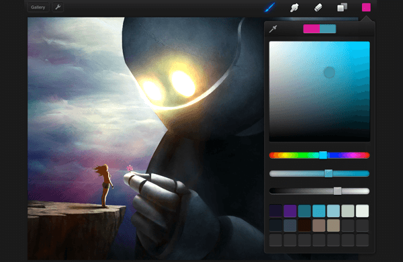Open the wrench Actions menu
The height and width of the screenshot is (262, 403).
pos(58,7)
